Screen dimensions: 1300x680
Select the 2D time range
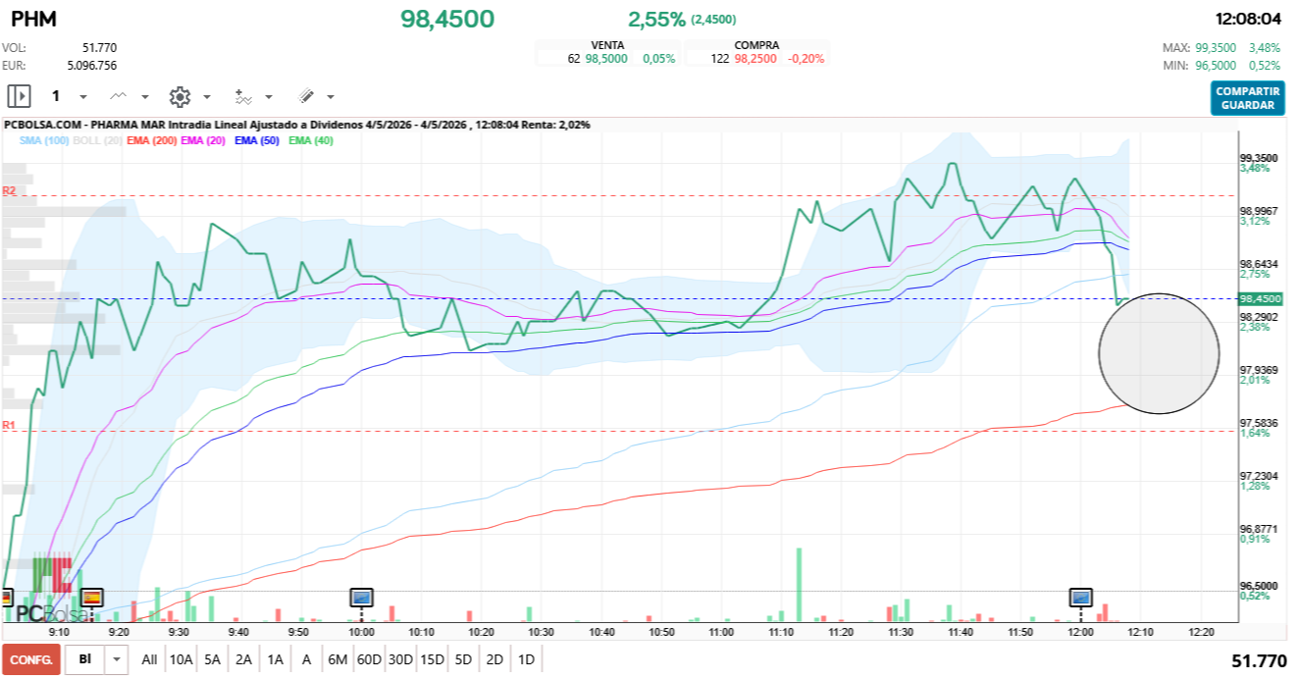(494, 660)
